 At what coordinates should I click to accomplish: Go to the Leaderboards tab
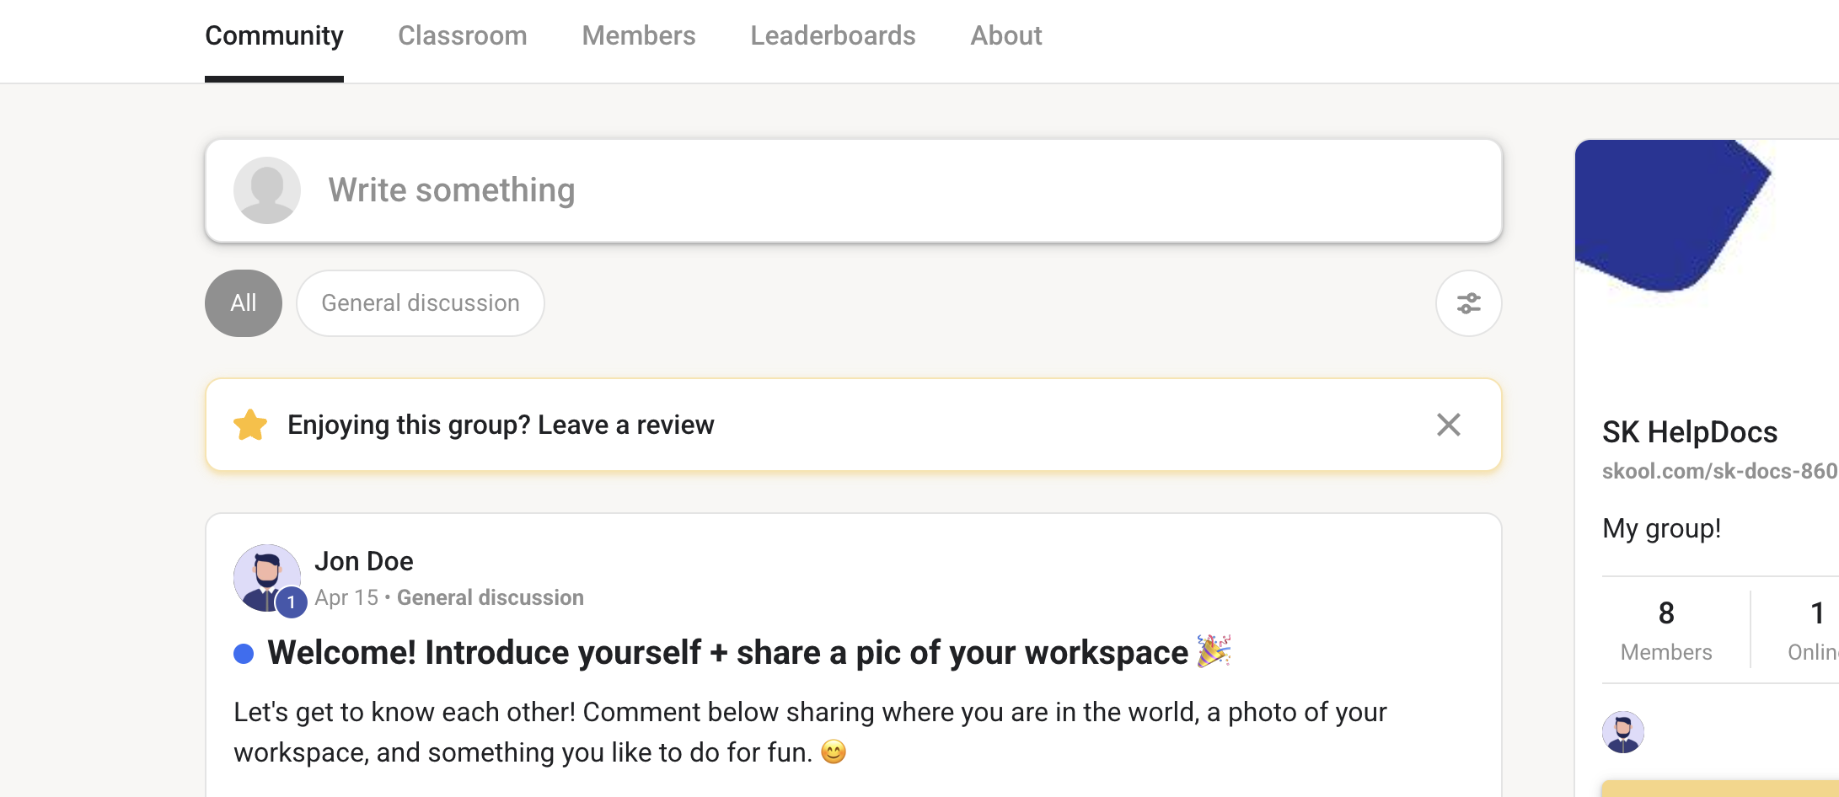[833, 35]
